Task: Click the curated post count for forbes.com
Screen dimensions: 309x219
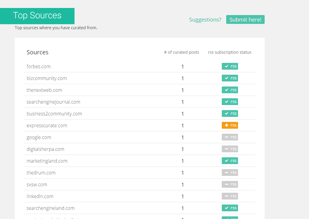Action: [x=182, y=66]
